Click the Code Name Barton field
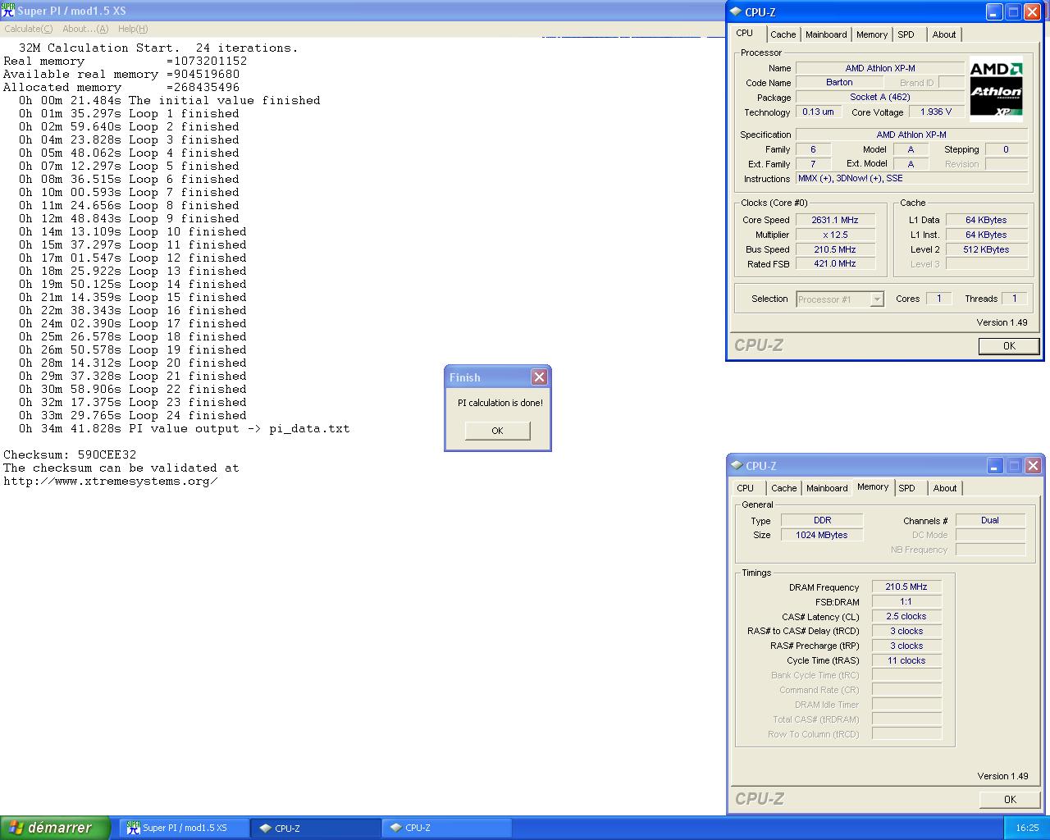This screenshot has height=840, width=1050. pyautogui.click(x=839, y=83)
